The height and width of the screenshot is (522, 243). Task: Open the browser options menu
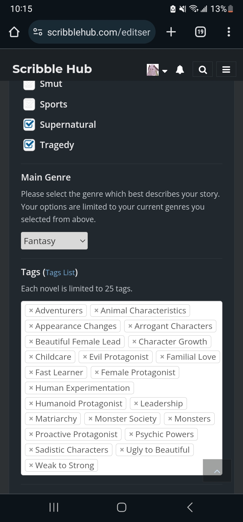click(x=228, y=32)
